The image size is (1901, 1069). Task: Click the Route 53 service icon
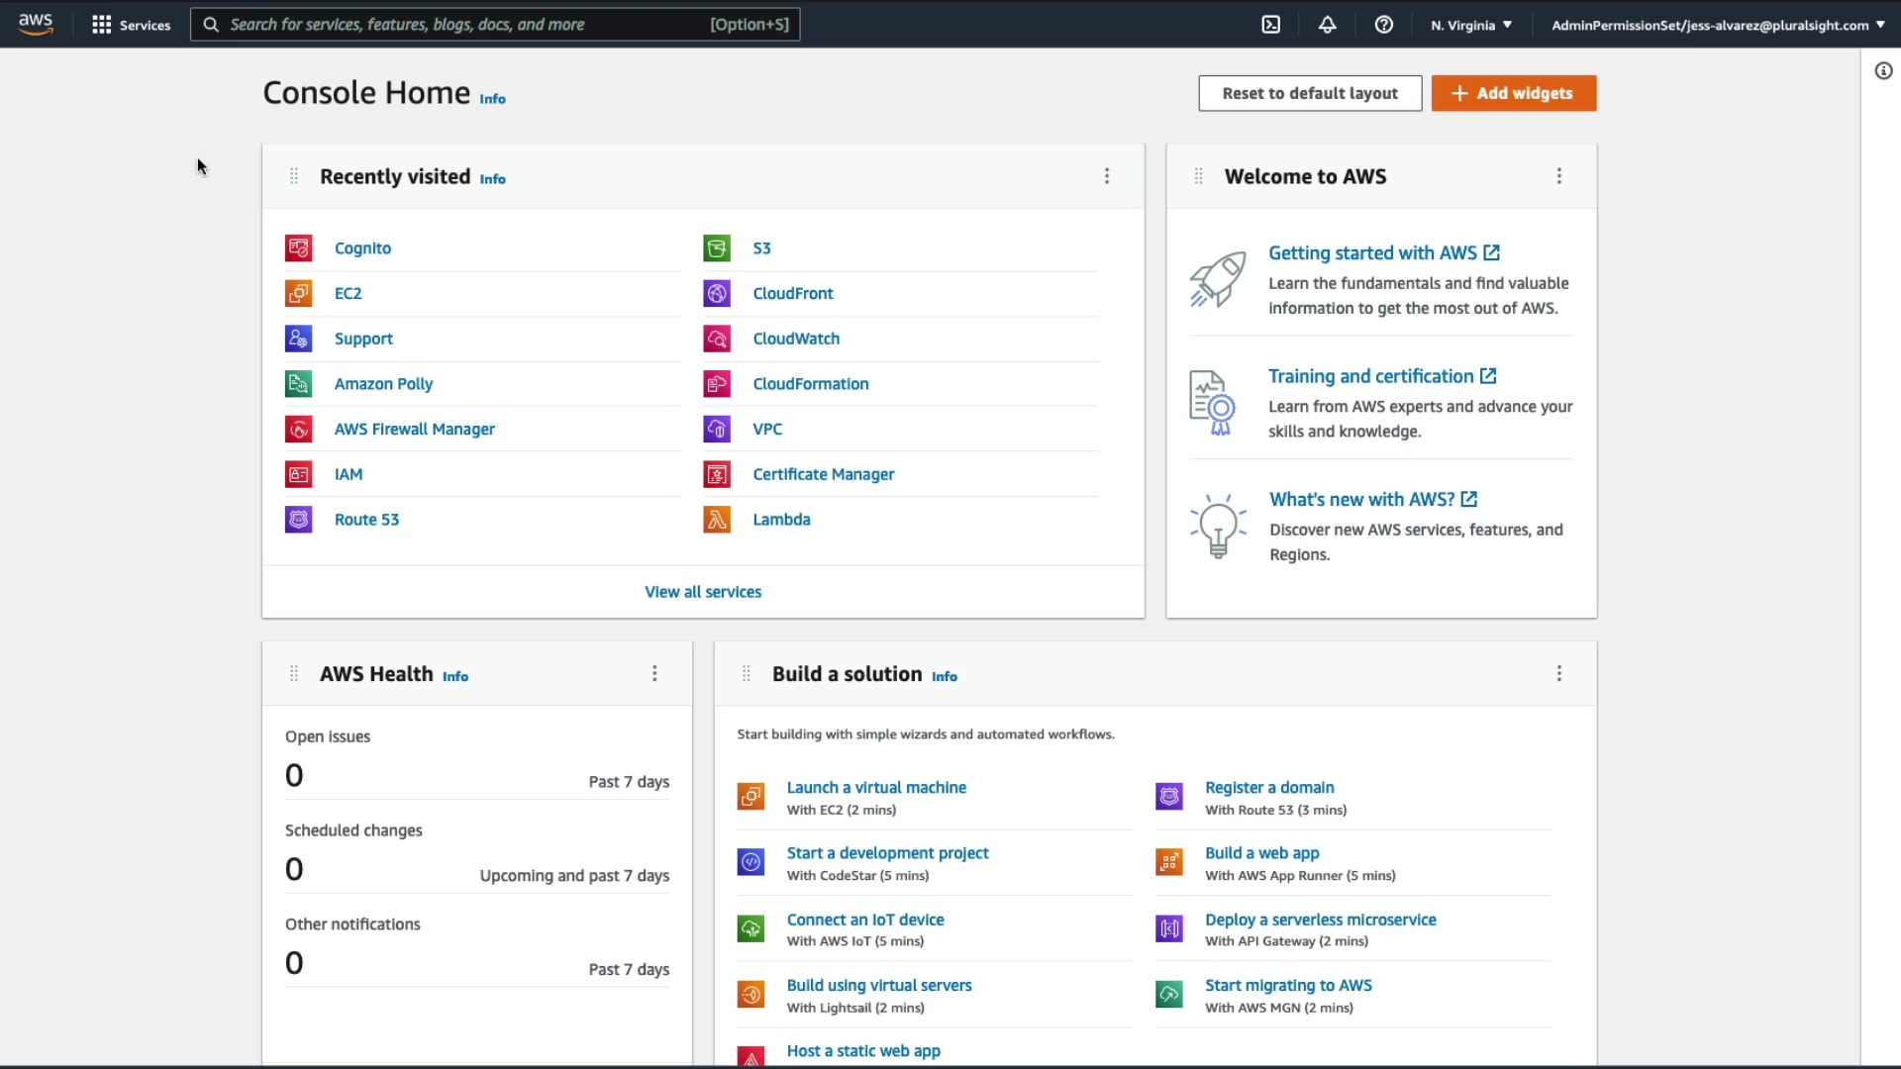tap(298, 520)
